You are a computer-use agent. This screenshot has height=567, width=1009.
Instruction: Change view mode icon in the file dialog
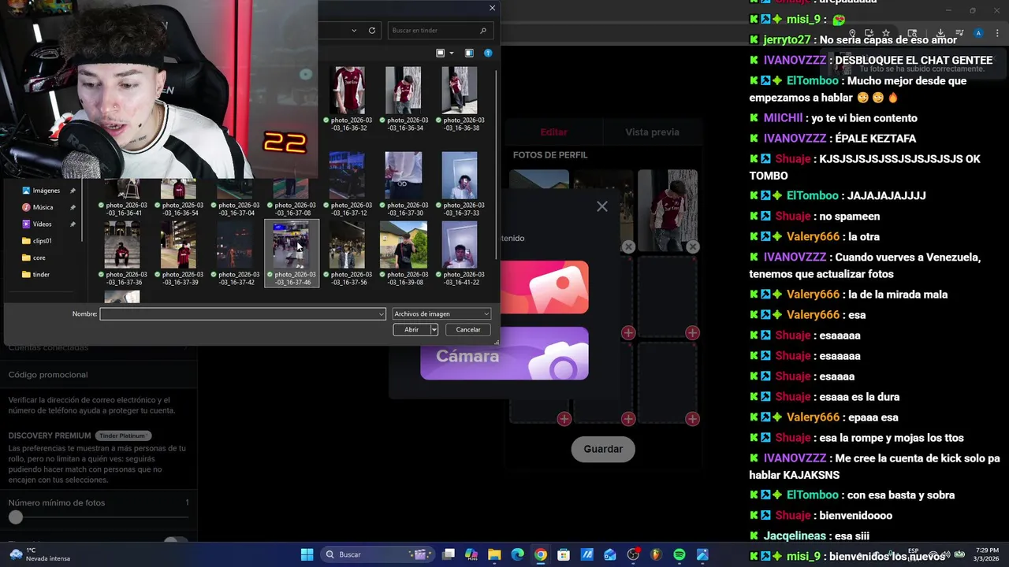click(441, 53)
